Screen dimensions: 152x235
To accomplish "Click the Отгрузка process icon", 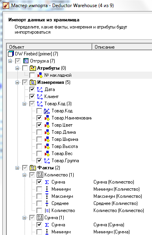I will tap(26, 61).
